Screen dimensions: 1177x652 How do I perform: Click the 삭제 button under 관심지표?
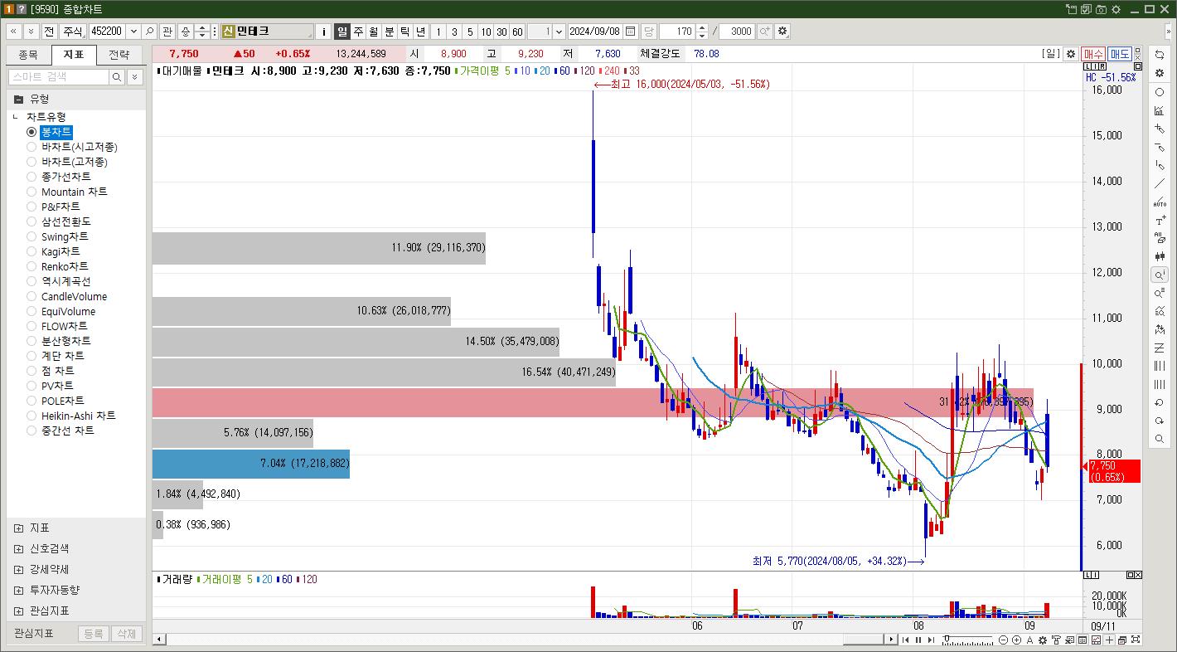click(x=126, y=634)
